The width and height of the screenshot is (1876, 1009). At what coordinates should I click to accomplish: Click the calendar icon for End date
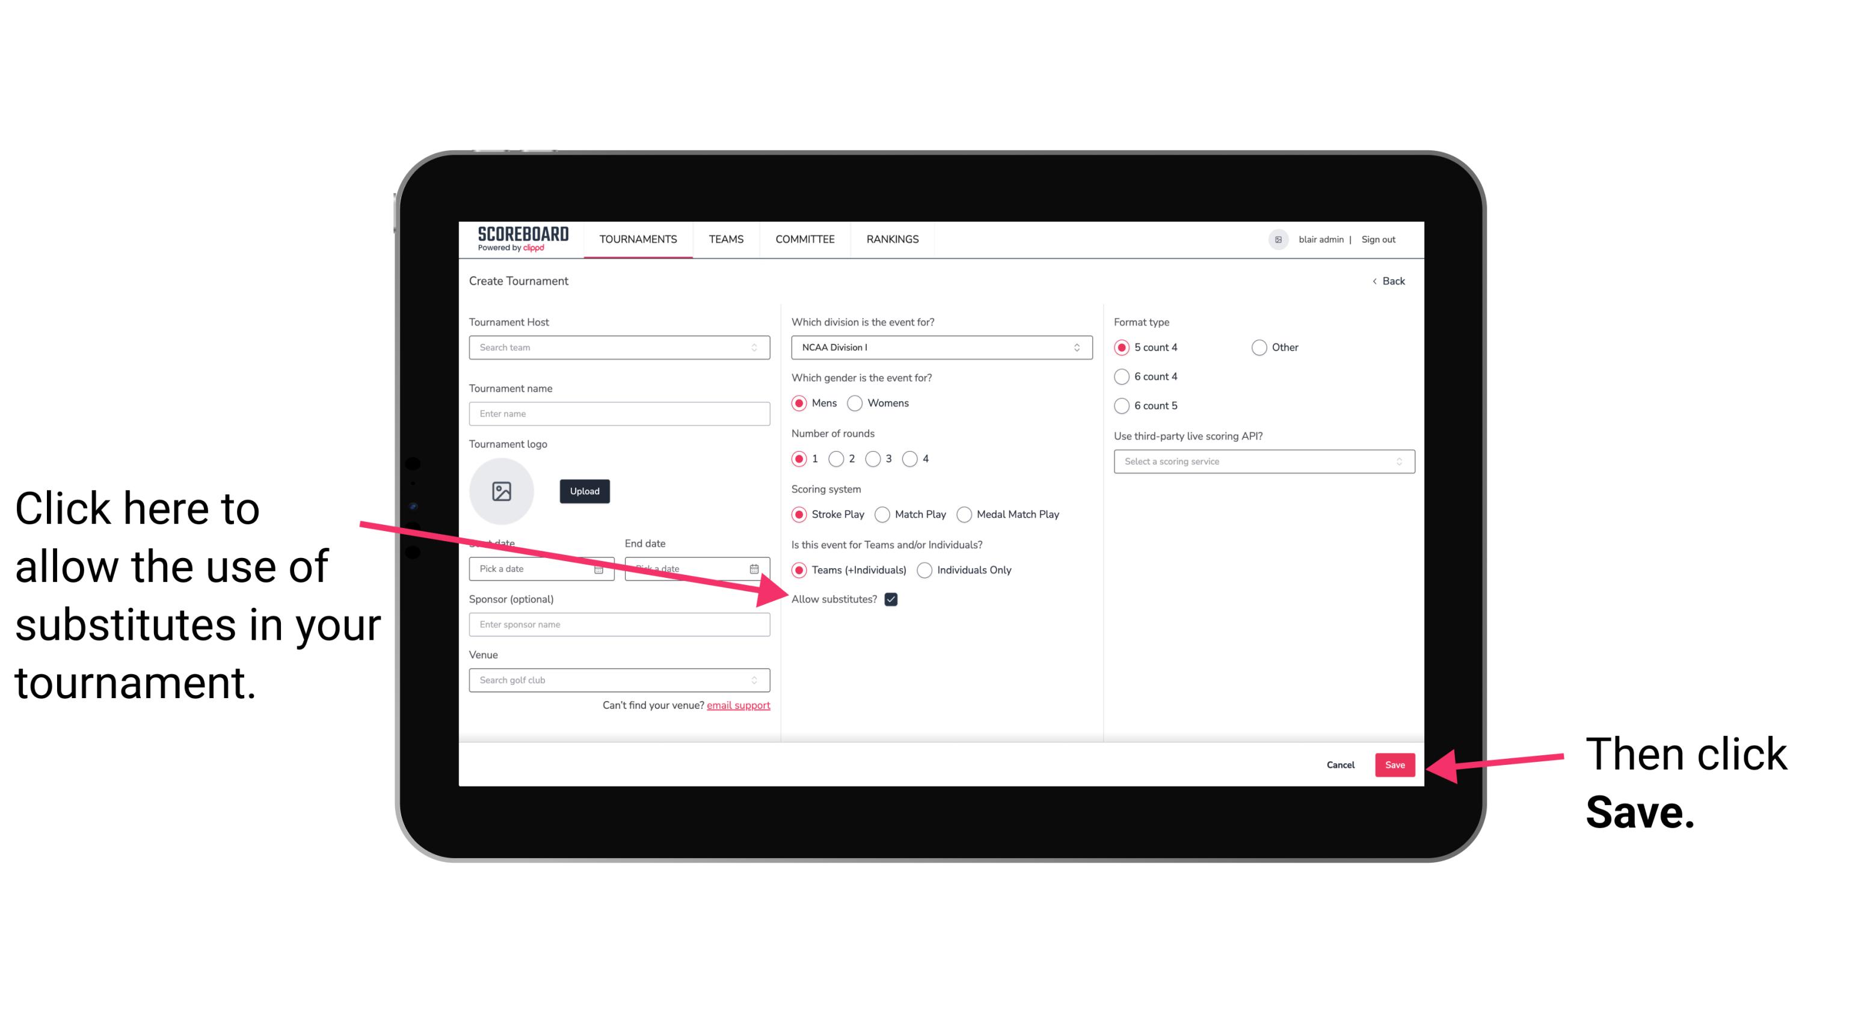[757, 568]
